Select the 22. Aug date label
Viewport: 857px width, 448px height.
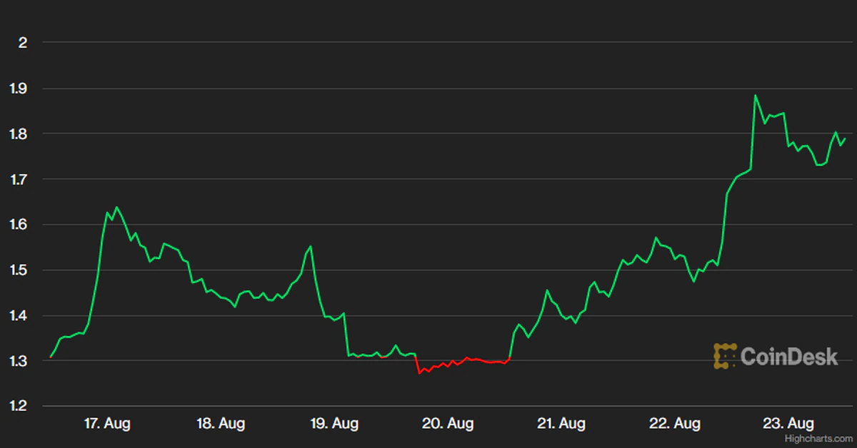(675, 424)
